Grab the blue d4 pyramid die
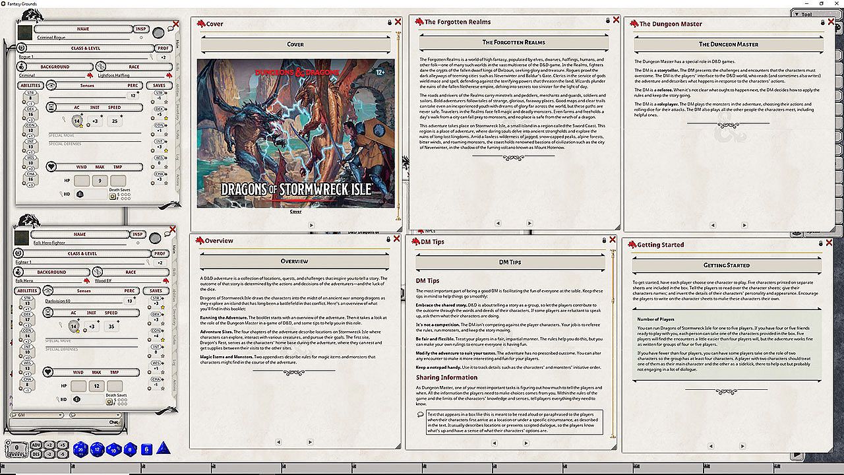 (163, 449)
